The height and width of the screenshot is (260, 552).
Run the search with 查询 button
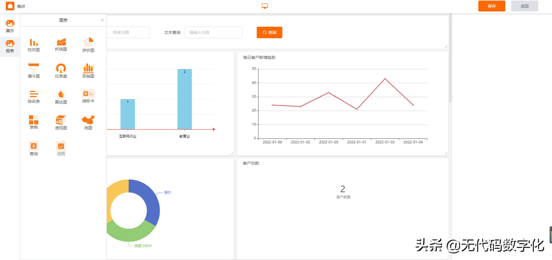point(269,32)
